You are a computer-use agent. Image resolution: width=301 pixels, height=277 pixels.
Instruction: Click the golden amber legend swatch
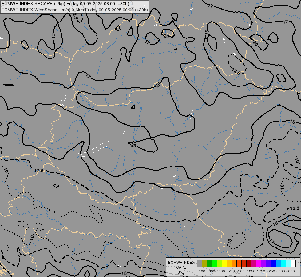pos(229,263)
